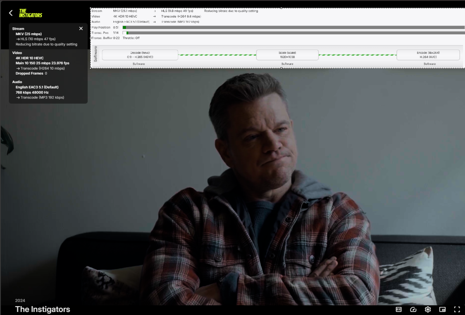Screen dimensions: 465x315
Task: Click 'Main 10 150 25 mbps 23.976 fps' text
Action: [x=42, y=63]
